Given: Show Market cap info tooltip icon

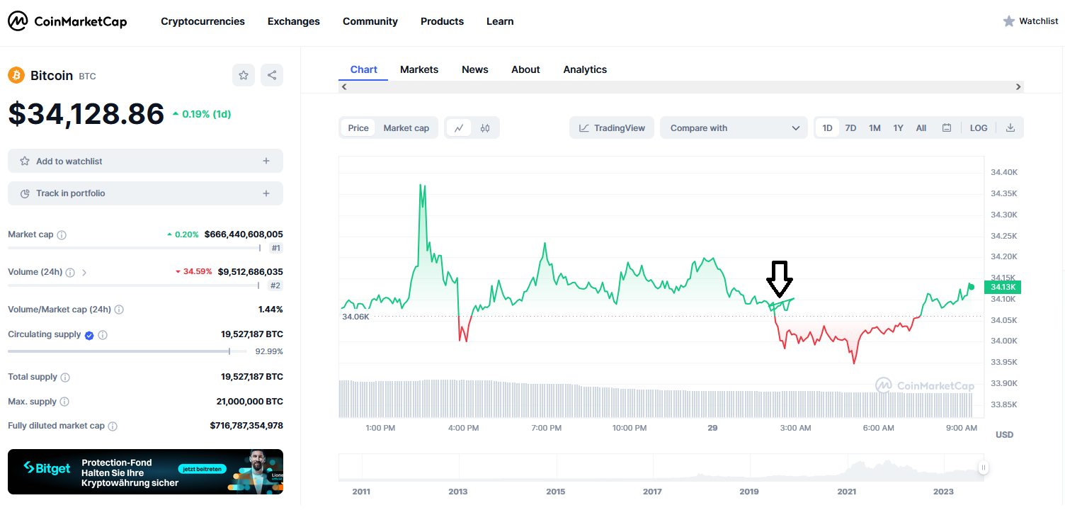Looking at the screenshot, I should coord(62,234).
